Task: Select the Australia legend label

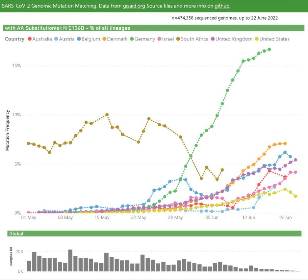Action: coord(42,39)
